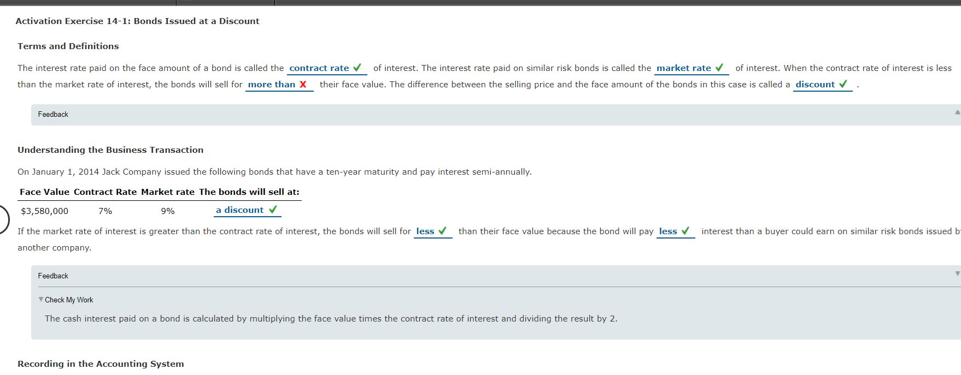The width and height of the screenshot is (961, 375).
Task: Click the 'Activation Exercise 14-1' title
Action: [x=138, y=21]
